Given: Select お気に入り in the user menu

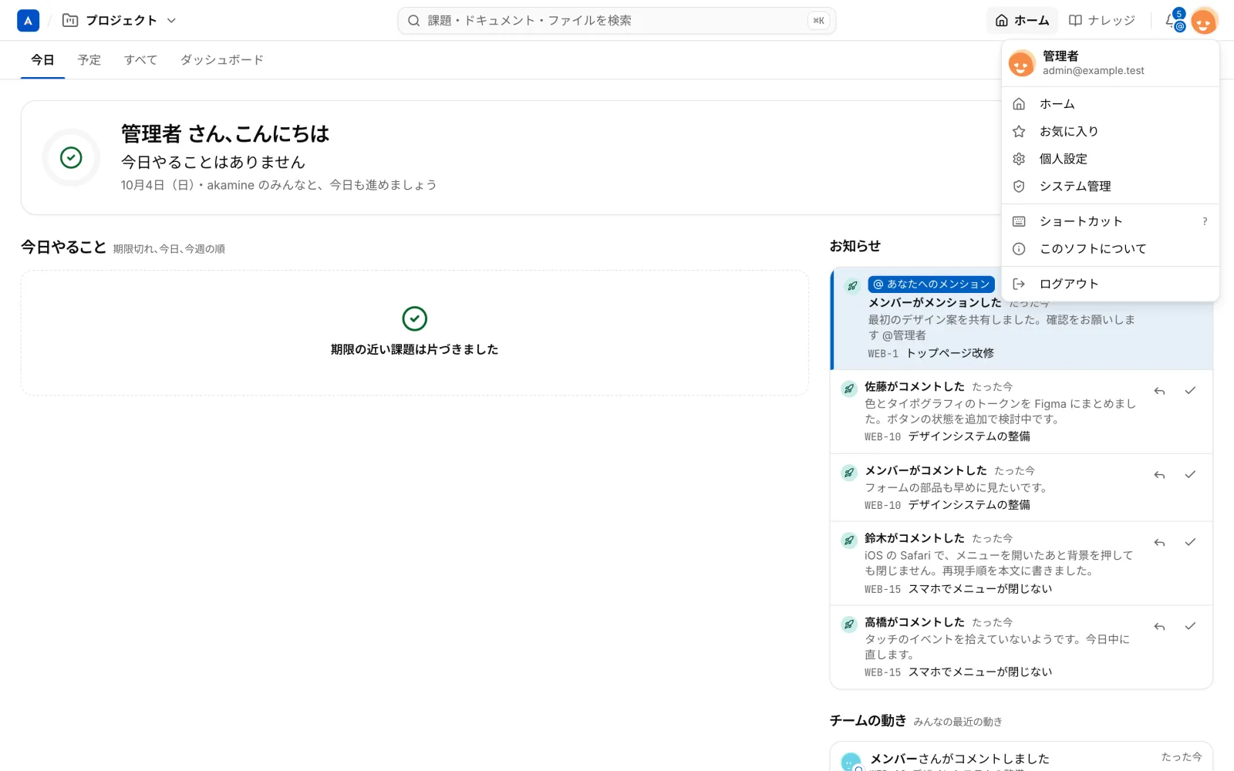Looking at the screenshot, I should (1110, 132).
